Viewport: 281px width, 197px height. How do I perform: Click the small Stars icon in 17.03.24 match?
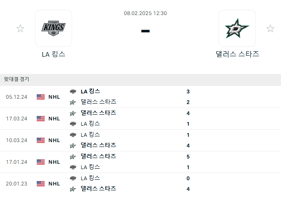click(73, 113)
